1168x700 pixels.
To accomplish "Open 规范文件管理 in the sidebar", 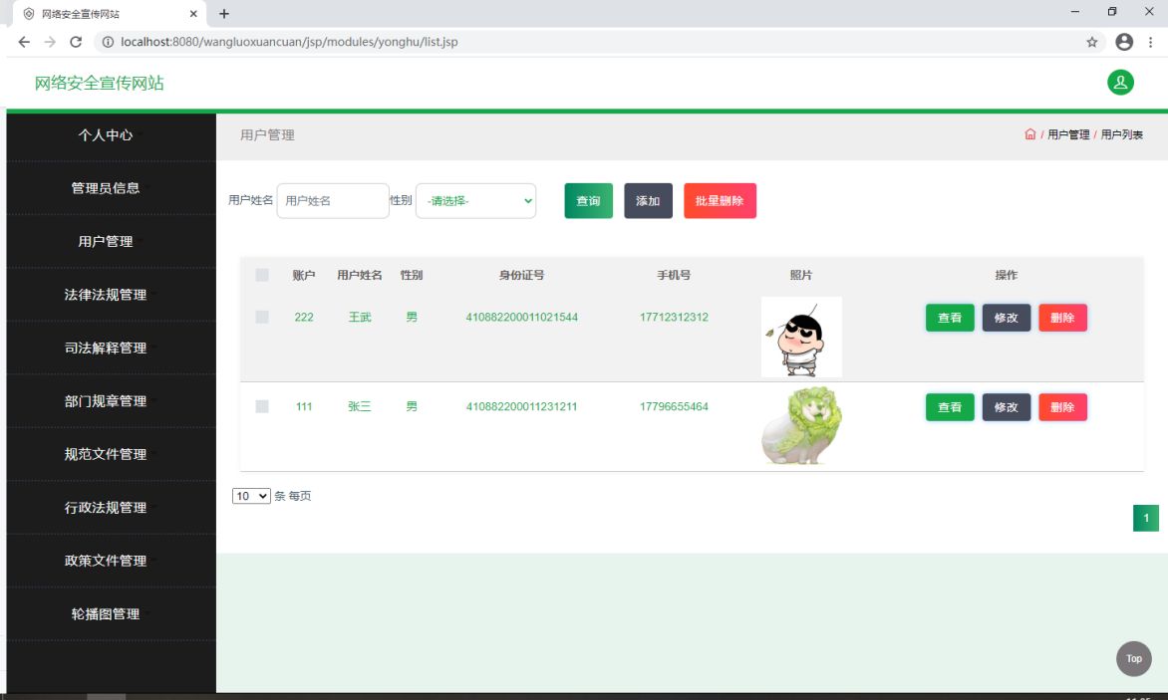I will tap(106, 454).
